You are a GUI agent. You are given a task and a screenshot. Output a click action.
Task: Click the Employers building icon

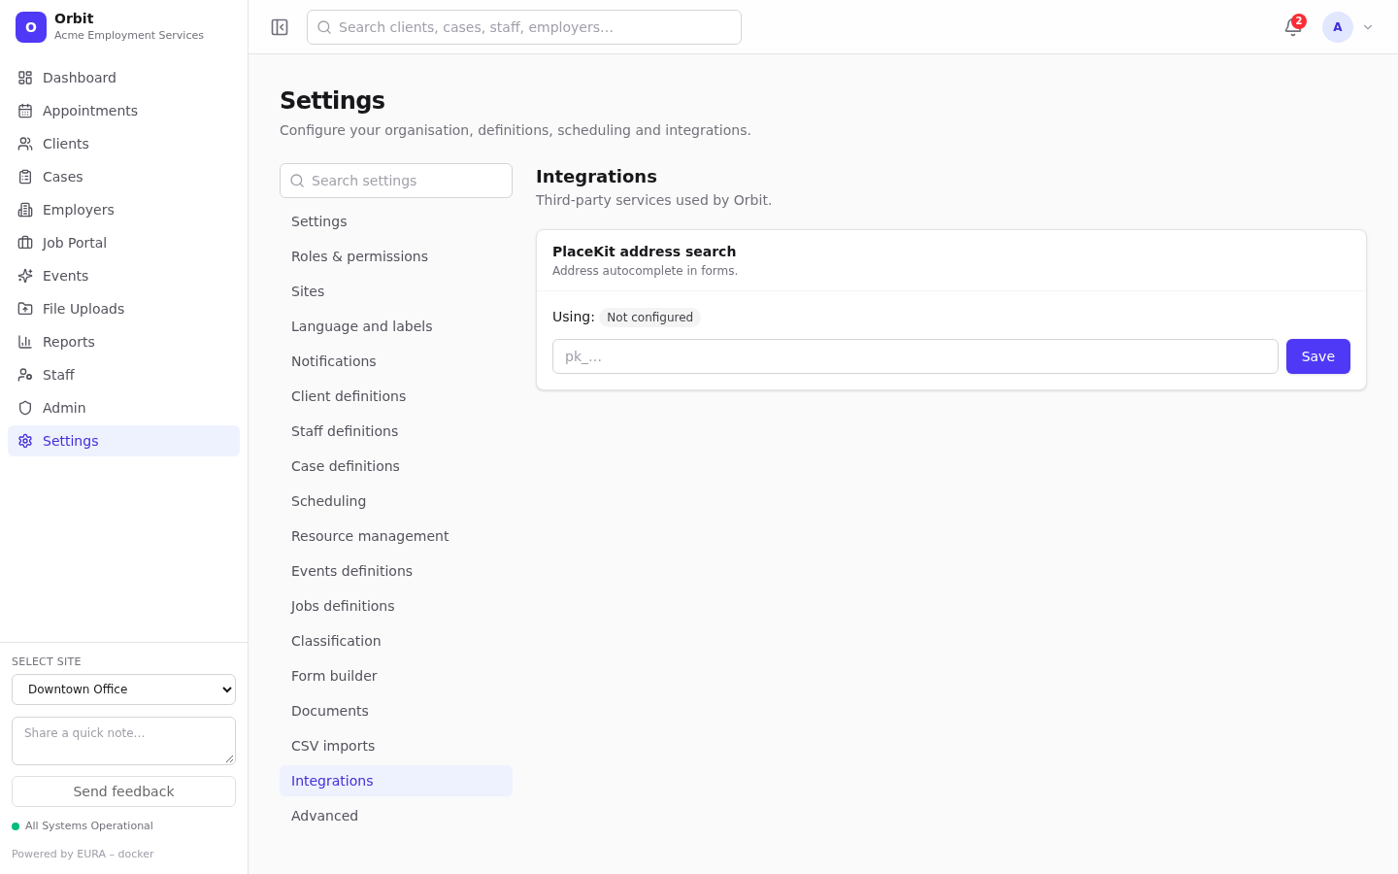click(25, 210)
